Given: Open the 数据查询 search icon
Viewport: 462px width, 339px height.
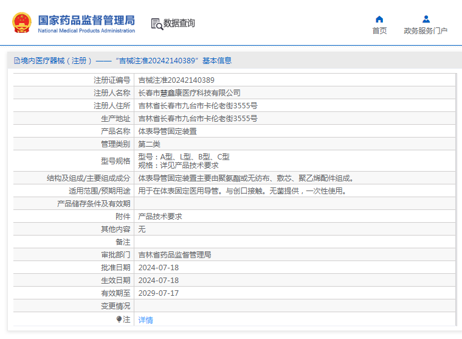Looking at the screenshot, I should tap(157, 24).
